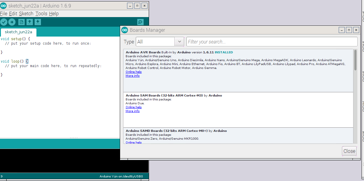Open More info for Arduino SAM Boards
Viewport: 364px width, 181px height.
[x=132, y=111]
